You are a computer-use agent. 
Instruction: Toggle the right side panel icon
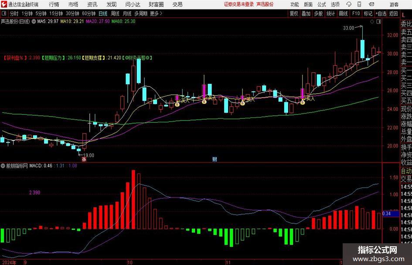tap(378, 22)
